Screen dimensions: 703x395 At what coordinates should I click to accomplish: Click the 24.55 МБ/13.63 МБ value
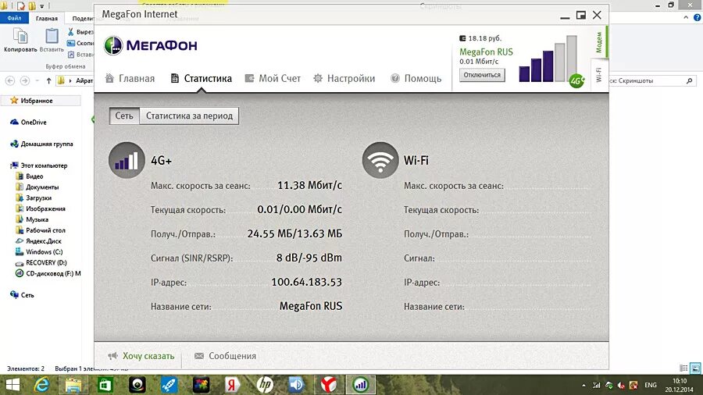pos(294,233)
